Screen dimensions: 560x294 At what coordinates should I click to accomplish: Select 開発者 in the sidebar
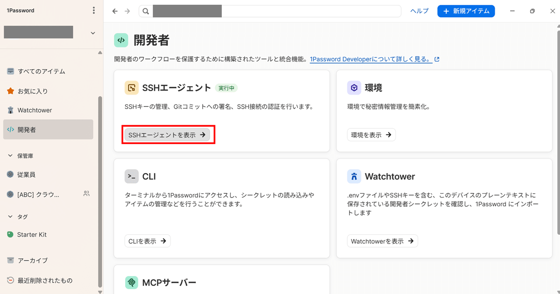[48, 130]
